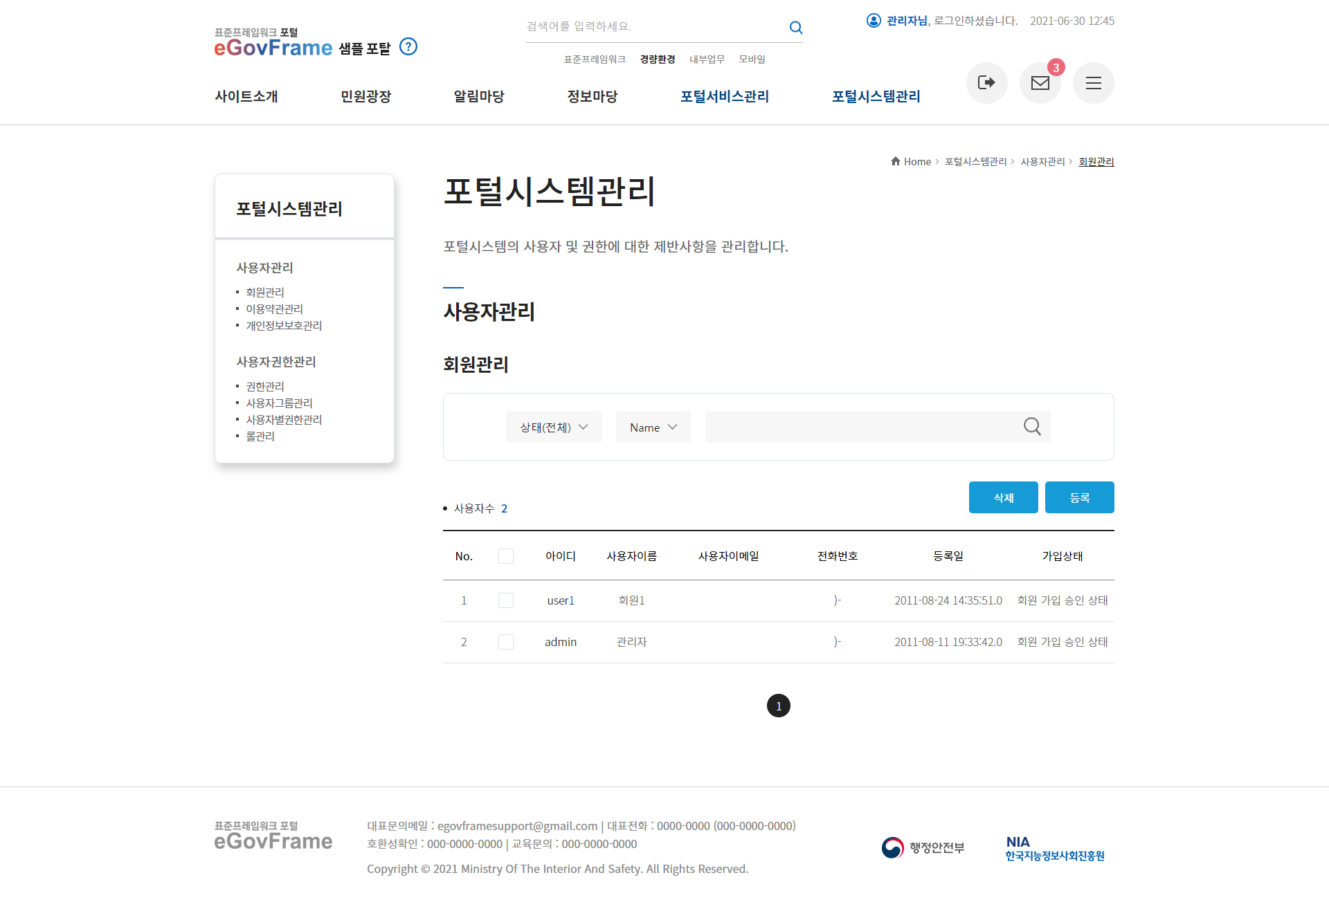
Task: Click the Home icon in breadcrumb
Action: click(895, 161)
